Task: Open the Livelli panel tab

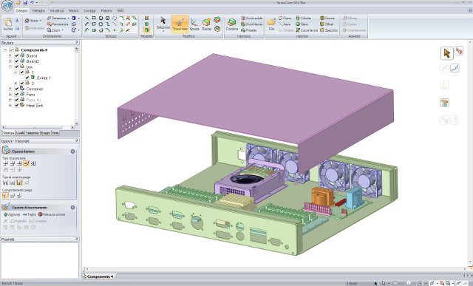Action: tap(20, 133)
